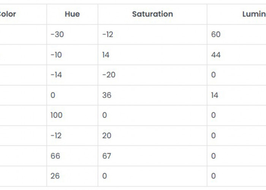The width and height of the screenshot is (266, 190).
Task: Select the Saturation value 14
Action: 106,55
